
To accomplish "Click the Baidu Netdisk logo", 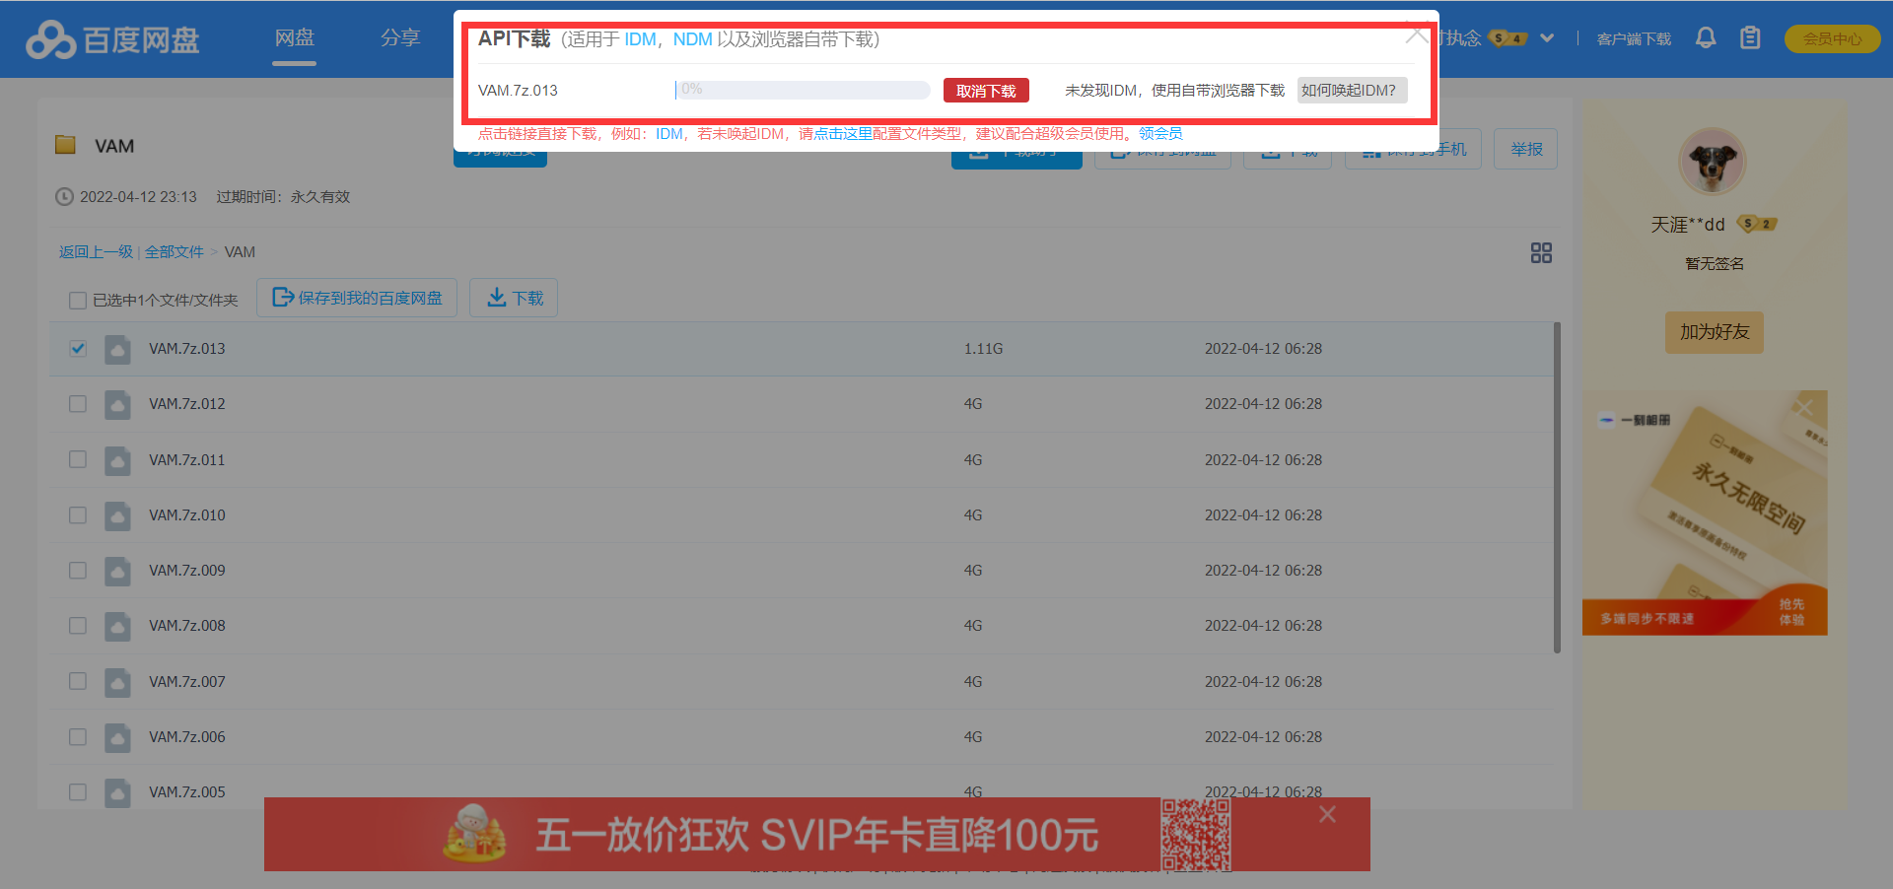I will point(112,39).
